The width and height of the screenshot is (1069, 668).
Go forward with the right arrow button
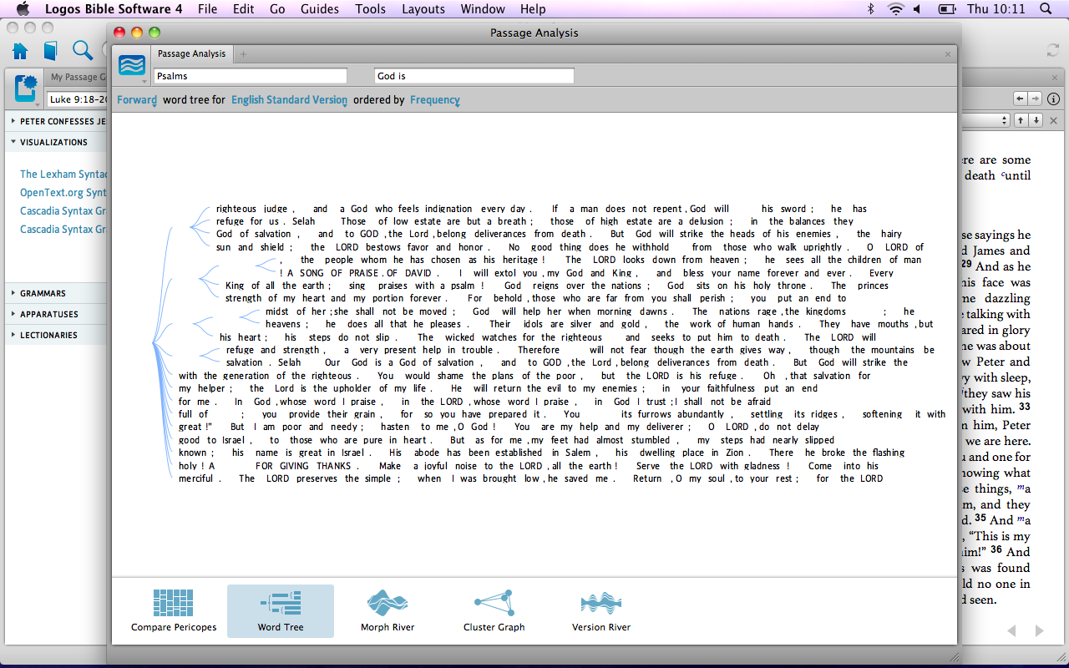click(x=1034, y=99)
